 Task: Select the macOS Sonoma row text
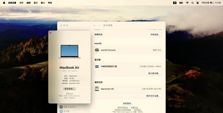(108, 50)
